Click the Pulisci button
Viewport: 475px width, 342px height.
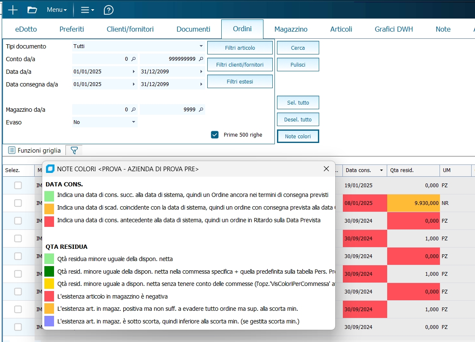coord(298,65)
